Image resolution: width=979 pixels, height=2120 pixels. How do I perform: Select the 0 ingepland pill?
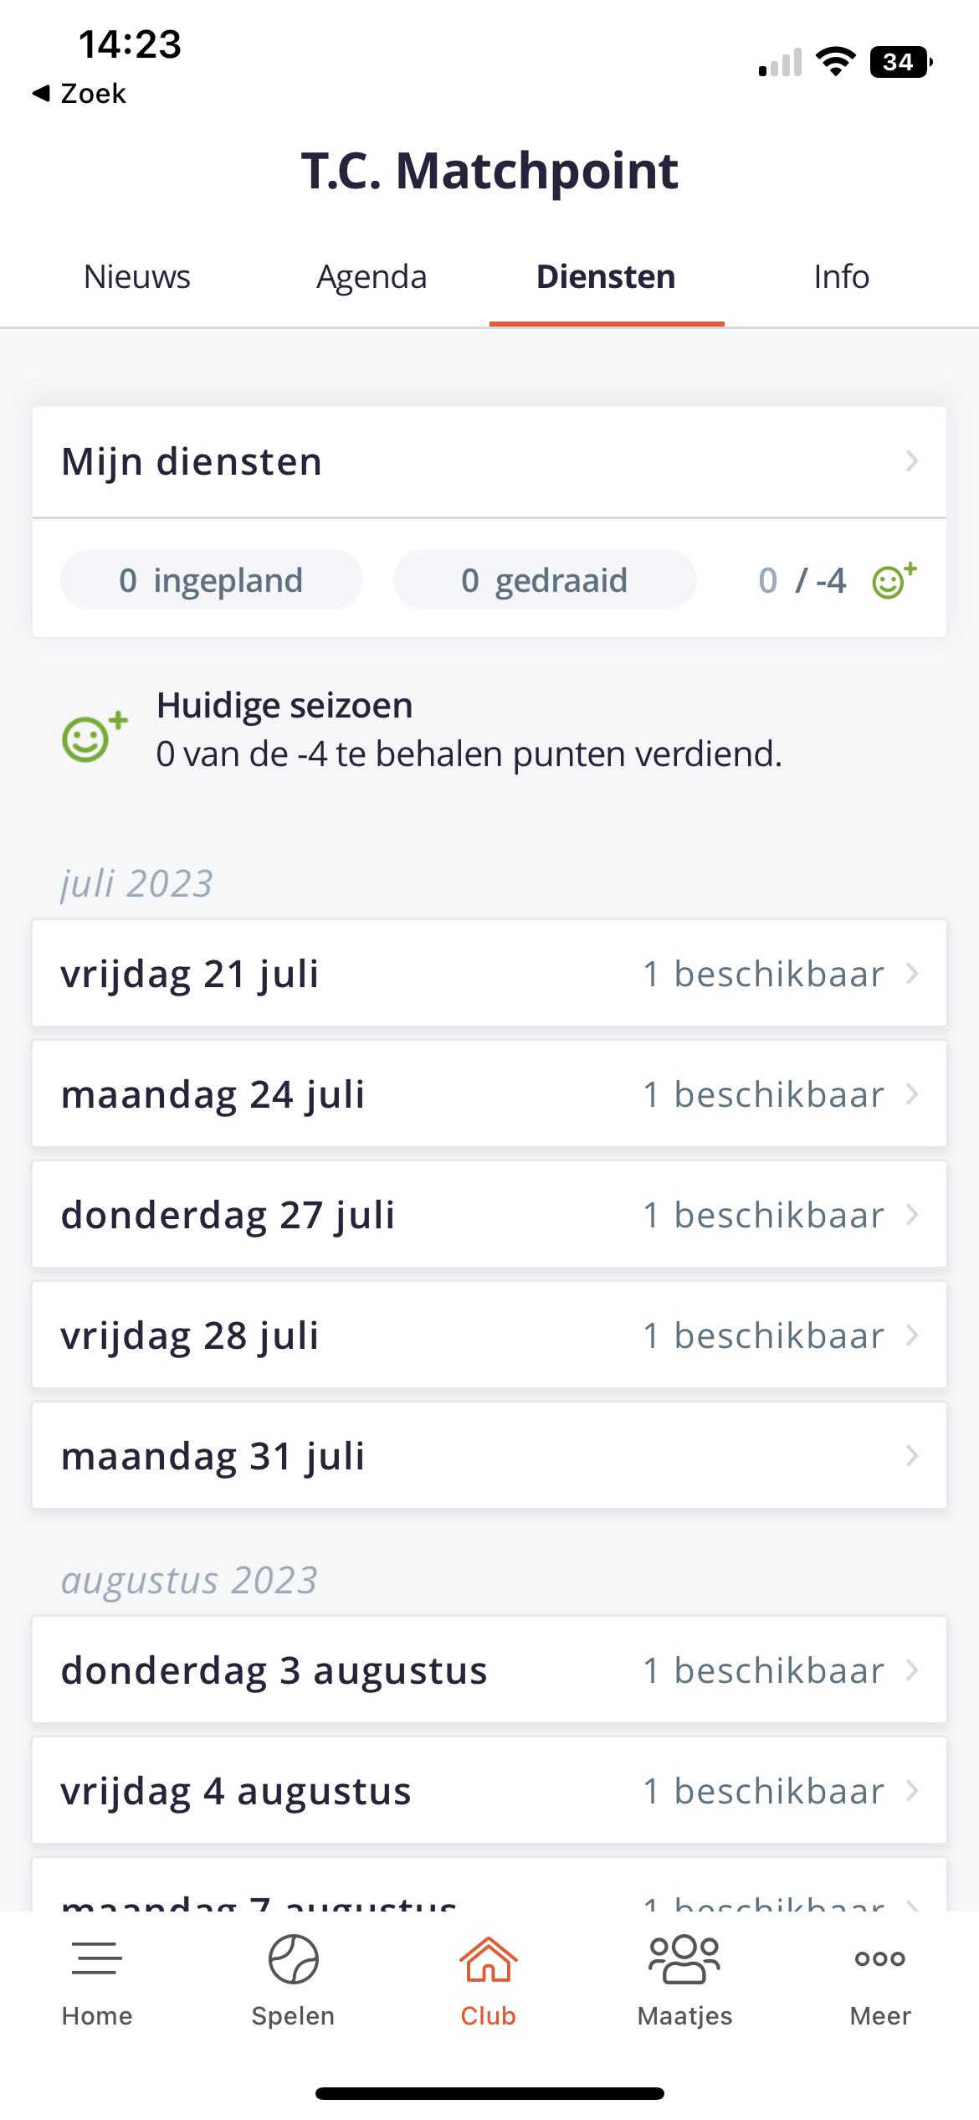tap(212, 579)
